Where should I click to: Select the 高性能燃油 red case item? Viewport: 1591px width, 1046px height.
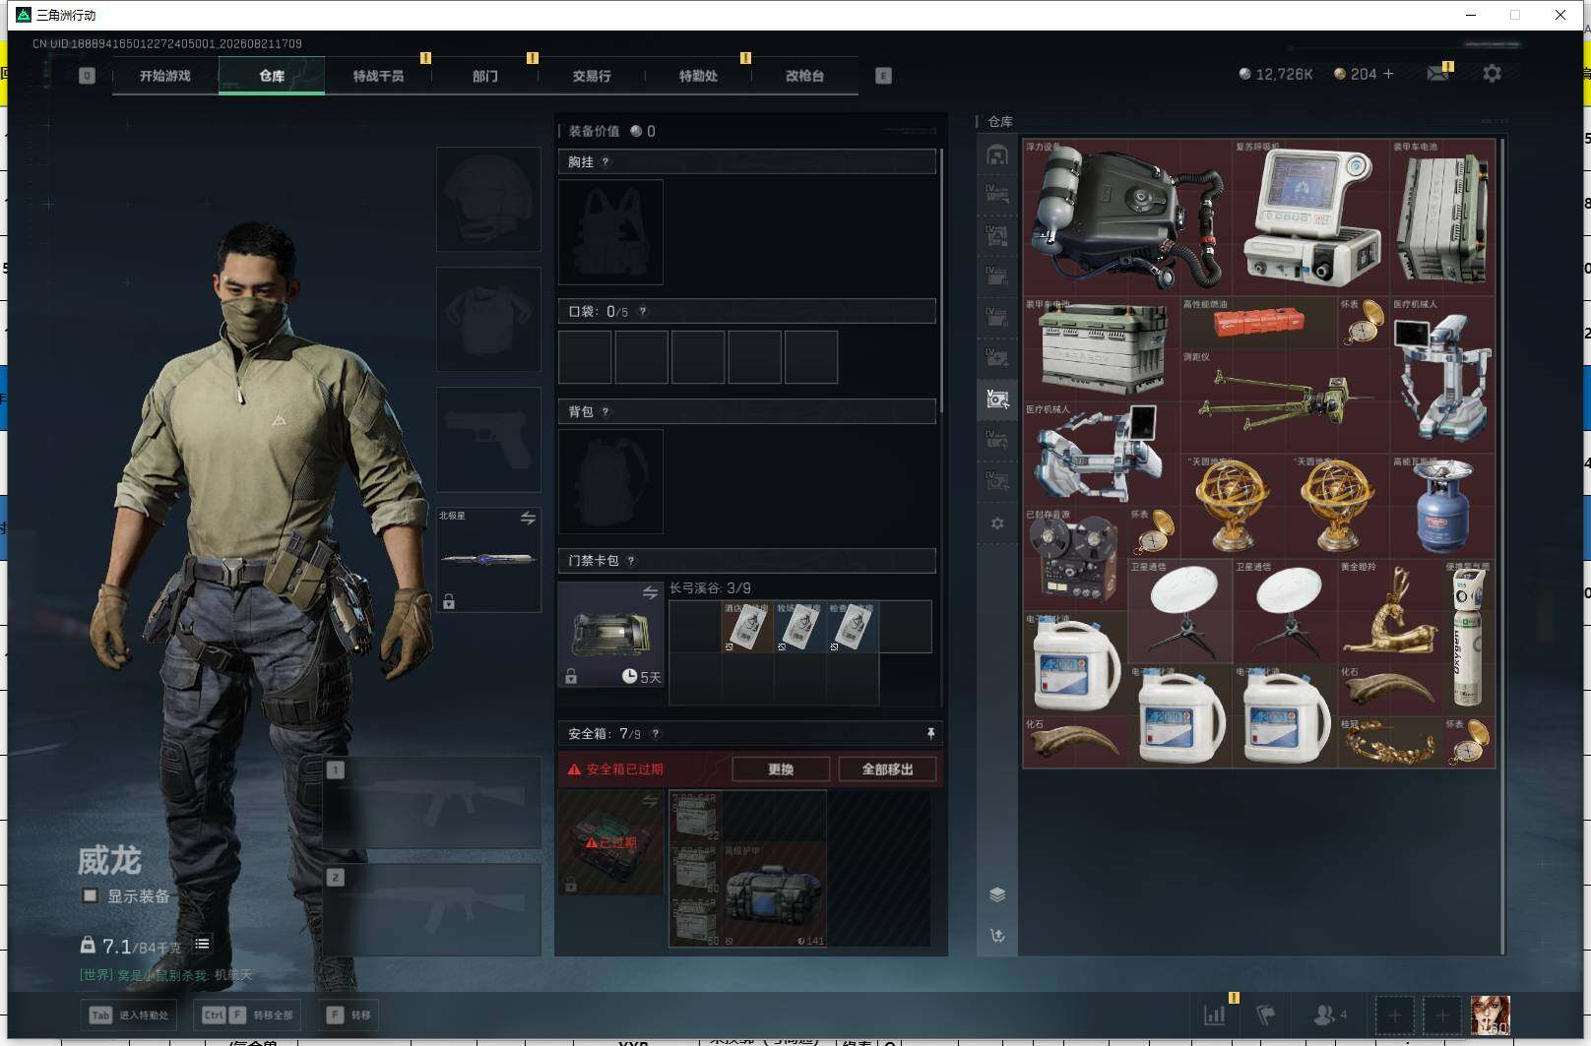[x=1258, y=322]
